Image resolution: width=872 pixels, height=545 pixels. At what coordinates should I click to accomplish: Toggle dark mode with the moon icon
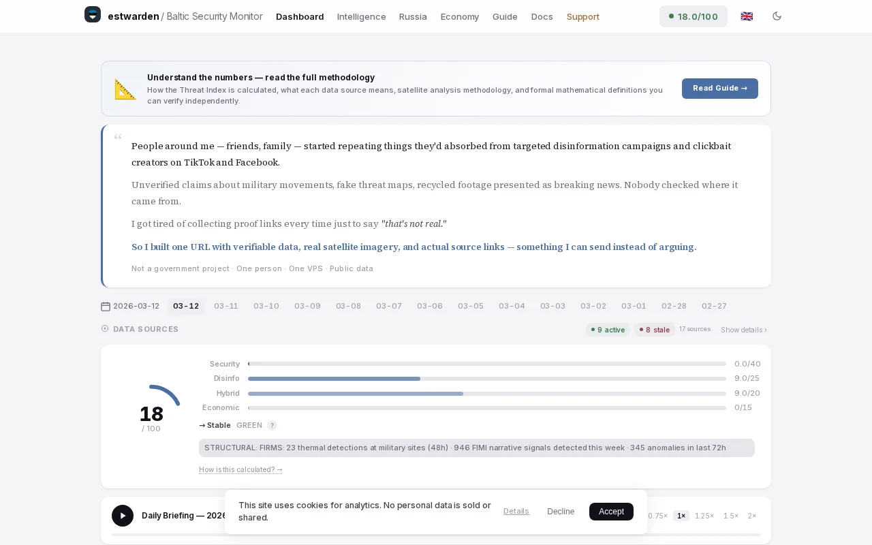point(777,16)
